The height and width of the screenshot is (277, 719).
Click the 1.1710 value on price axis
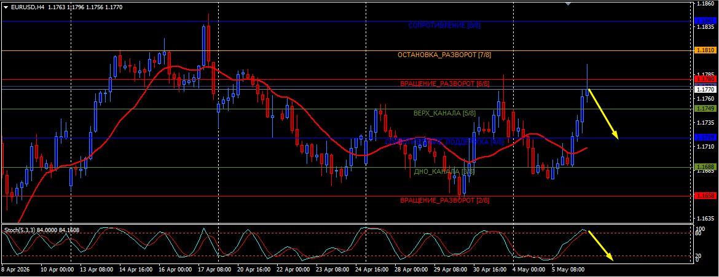pyautogui.click(x=705, y=147)
